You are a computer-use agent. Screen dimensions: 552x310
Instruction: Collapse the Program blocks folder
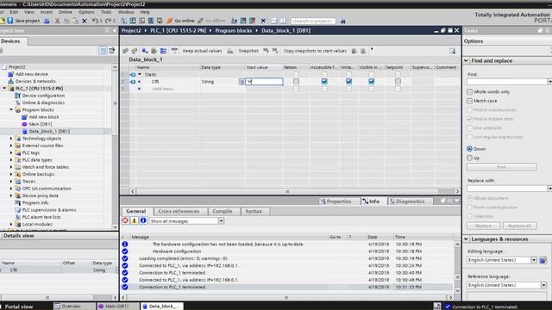11,109
